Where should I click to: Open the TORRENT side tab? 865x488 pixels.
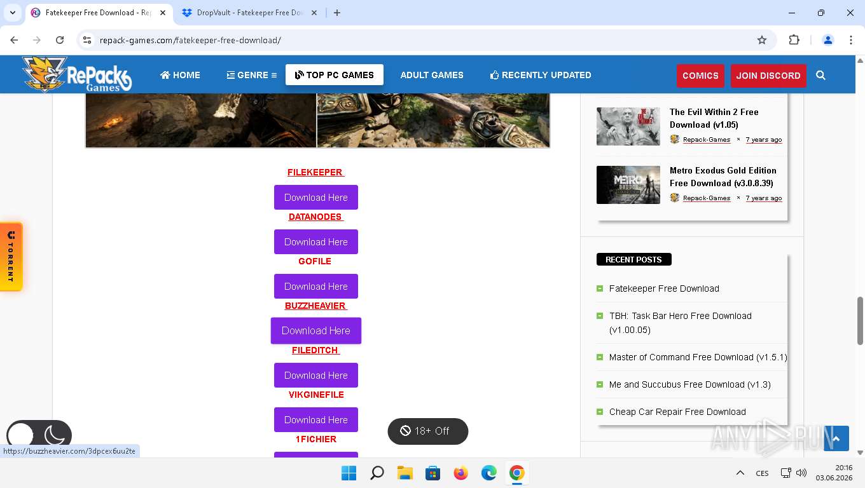pyautogui.click(x=11, y=257)
